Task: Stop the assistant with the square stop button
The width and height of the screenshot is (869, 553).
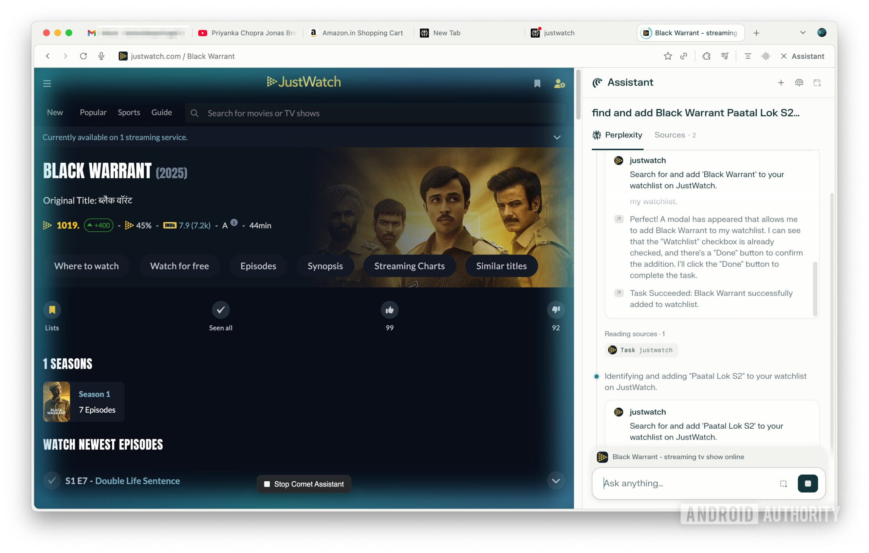Action: pos(808,483)
